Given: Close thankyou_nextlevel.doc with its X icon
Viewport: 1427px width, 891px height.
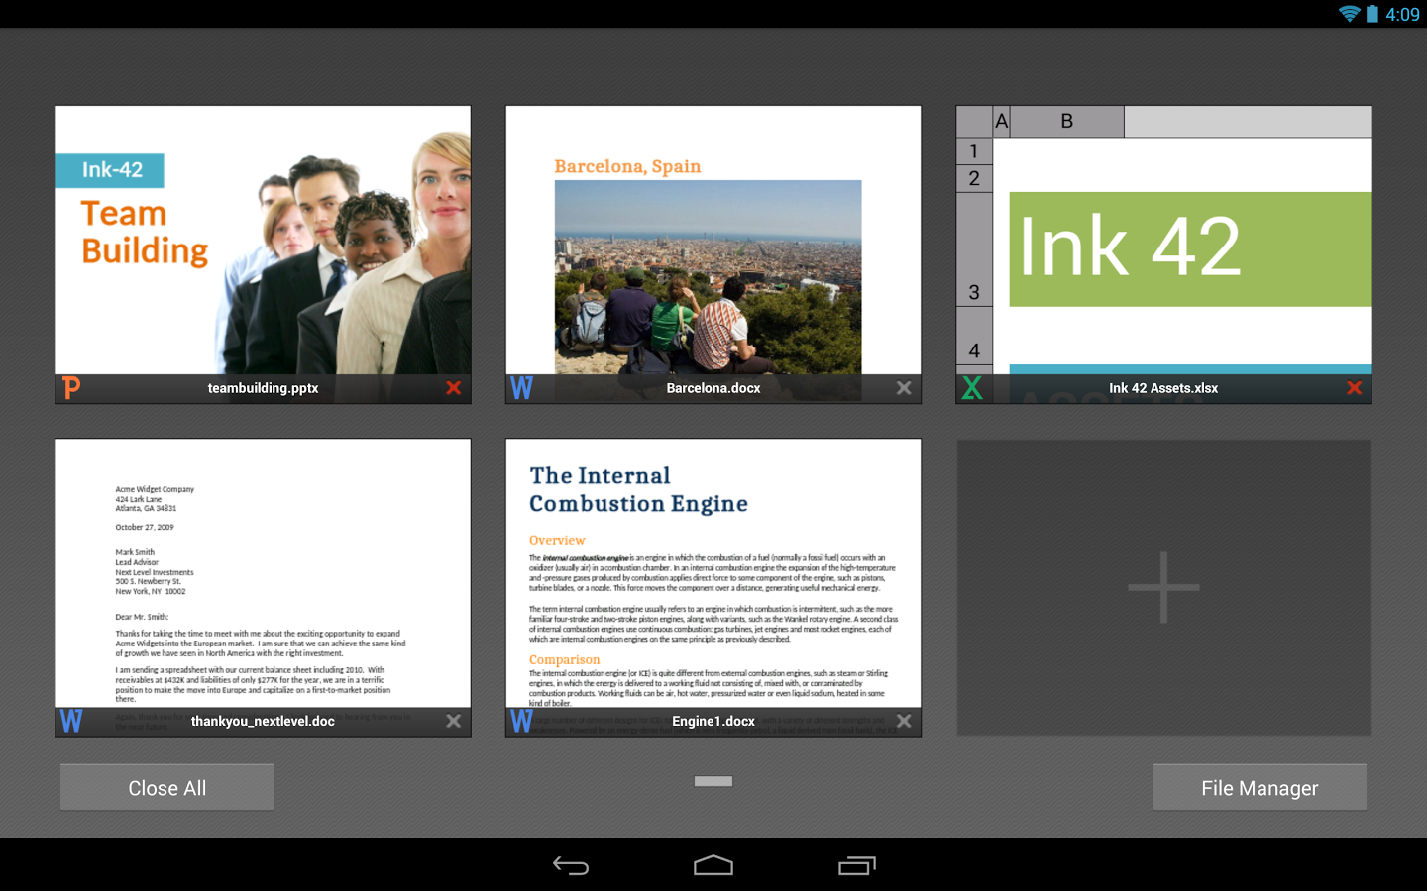Looking at the screenshot, I should 453,721.
